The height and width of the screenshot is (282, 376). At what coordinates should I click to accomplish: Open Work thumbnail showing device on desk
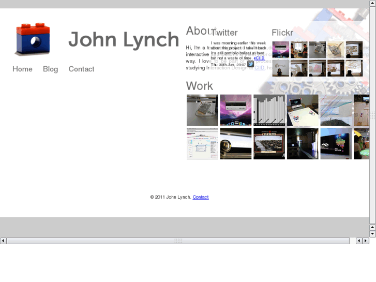[202, 110]
